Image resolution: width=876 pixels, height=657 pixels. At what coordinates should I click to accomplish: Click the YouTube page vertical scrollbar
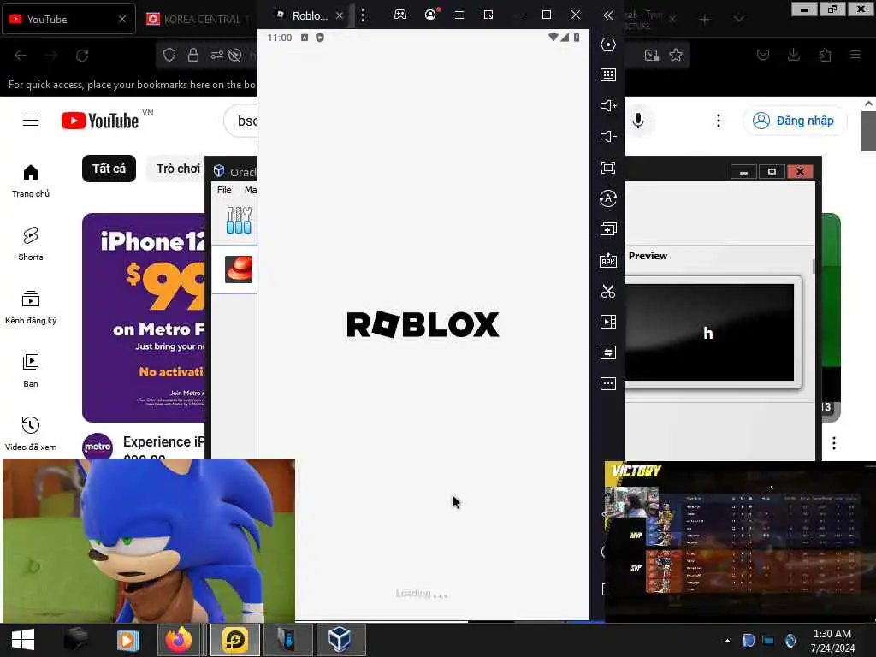click(868, 131)
